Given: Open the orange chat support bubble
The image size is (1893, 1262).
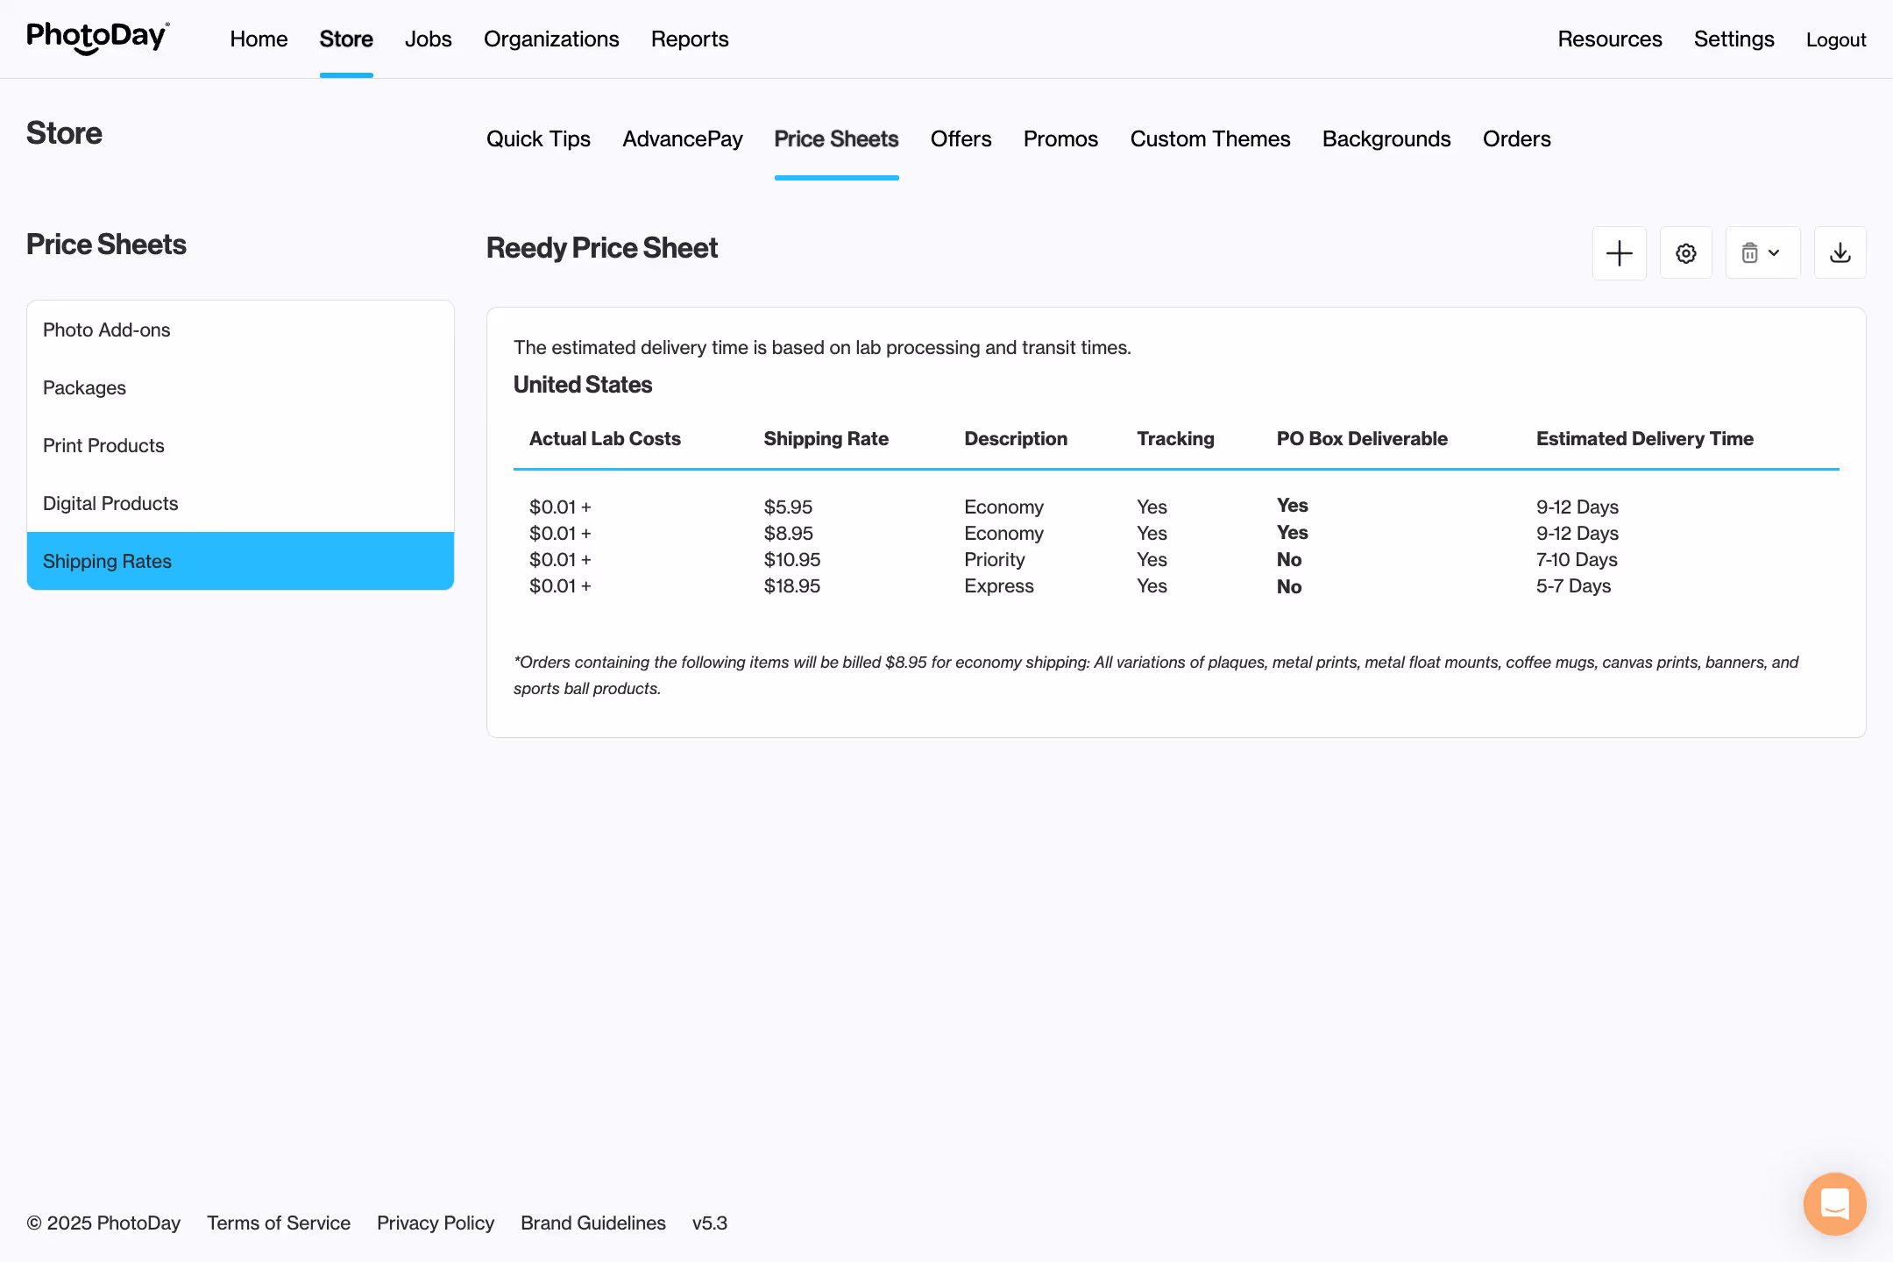Looking at the screenshot, I should tap(1834, 1204).
